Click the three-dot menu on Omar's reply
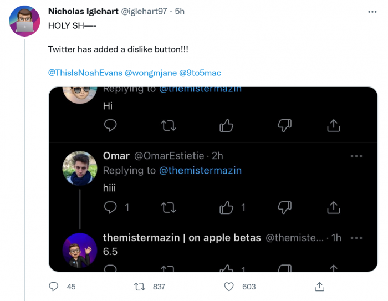The width and height of the screenshot is (388, 301). click(356, 156)
